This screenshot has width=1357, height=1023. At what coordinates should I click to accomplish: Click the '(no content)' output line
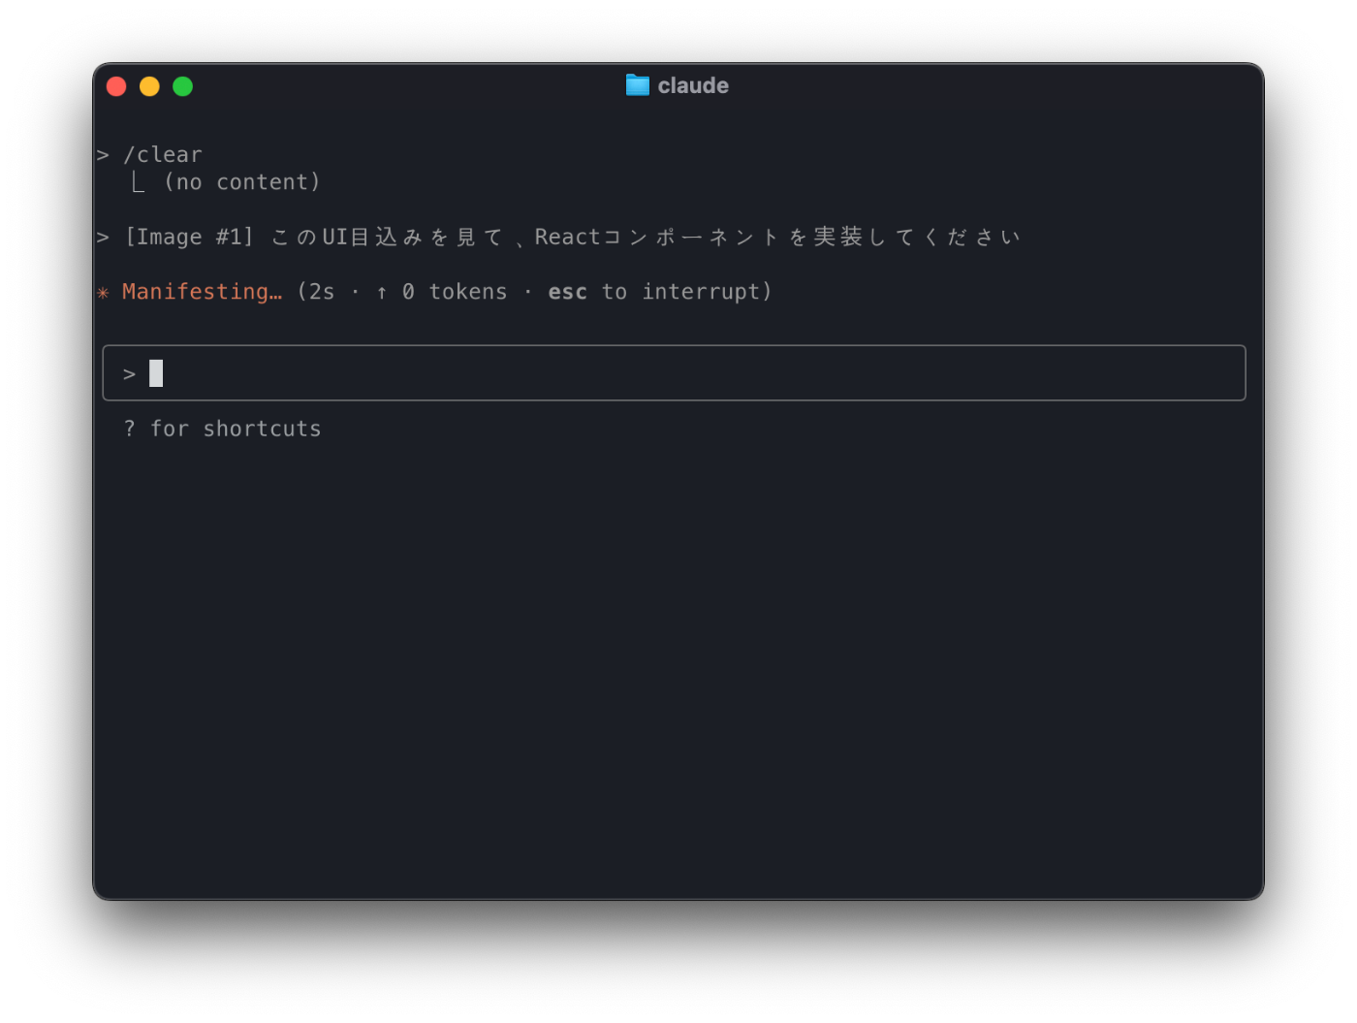tap(241, 182)
